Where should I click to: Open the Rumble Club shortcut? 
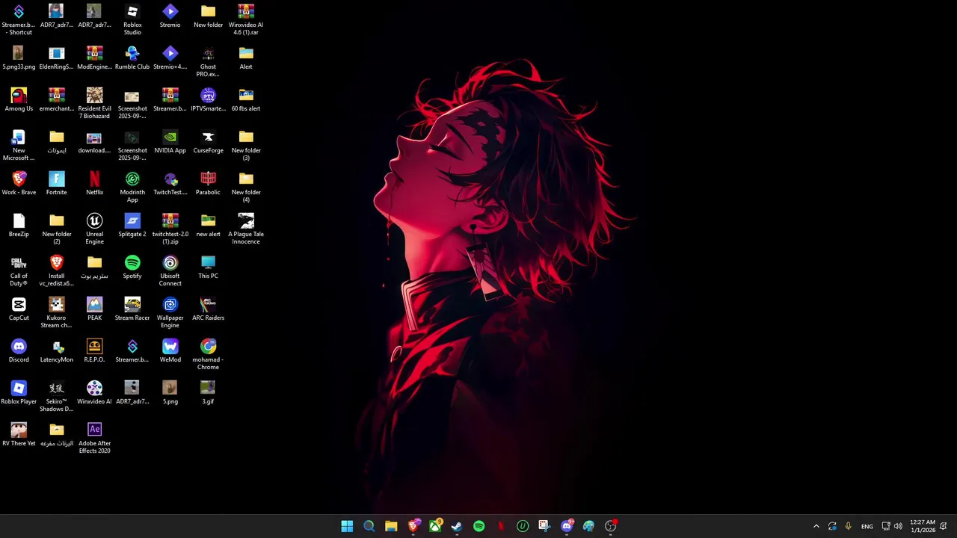132,58
